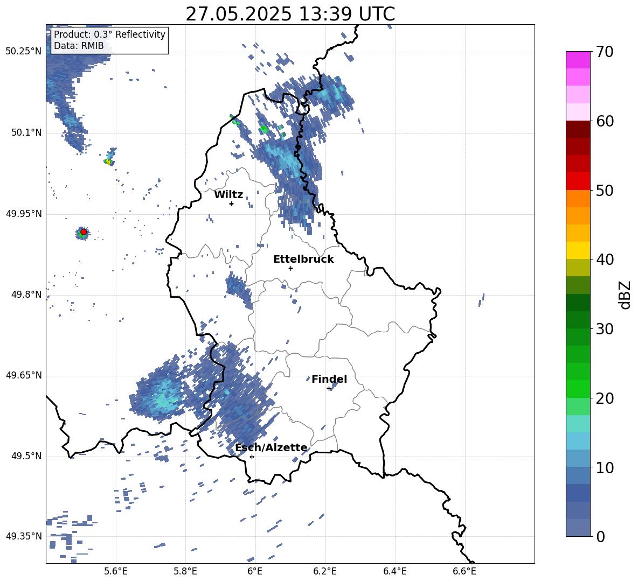Click the 49.65°N latitude label
The image size is (638, 582).
24,375
